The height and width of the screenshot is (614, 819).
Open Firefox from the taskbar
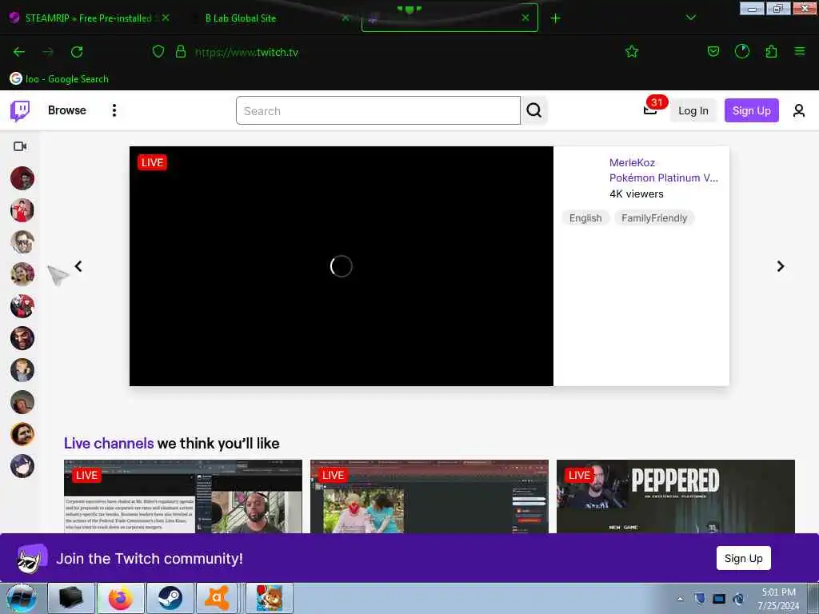(121, 598)
